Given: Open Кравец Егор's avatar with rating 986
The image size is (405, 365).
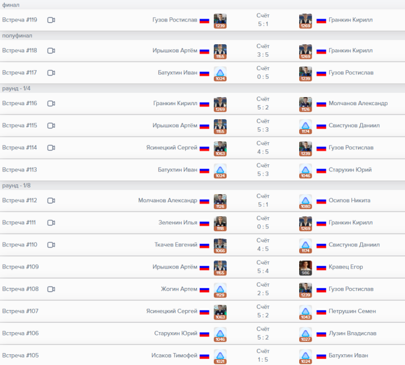Looking at the screenshot, I should [x=306, y=267].
